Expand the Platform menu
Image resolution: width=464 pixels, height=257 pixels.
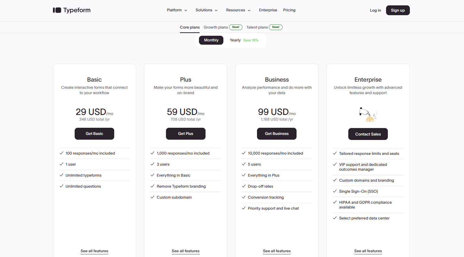point(177,10)
